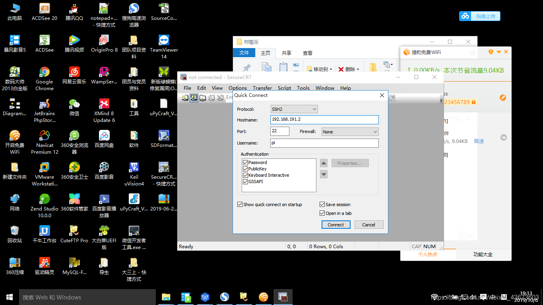Click the Connect button in Quick Connect

click(x=336, y=225)
